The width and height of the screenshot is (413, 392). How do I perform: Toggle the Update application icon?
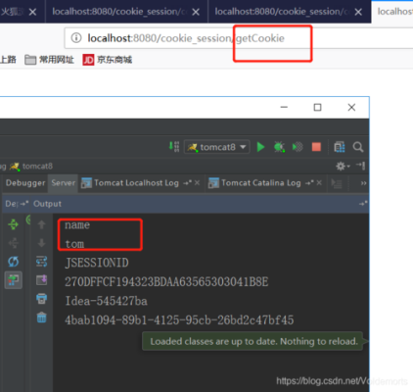coord(14,280)
